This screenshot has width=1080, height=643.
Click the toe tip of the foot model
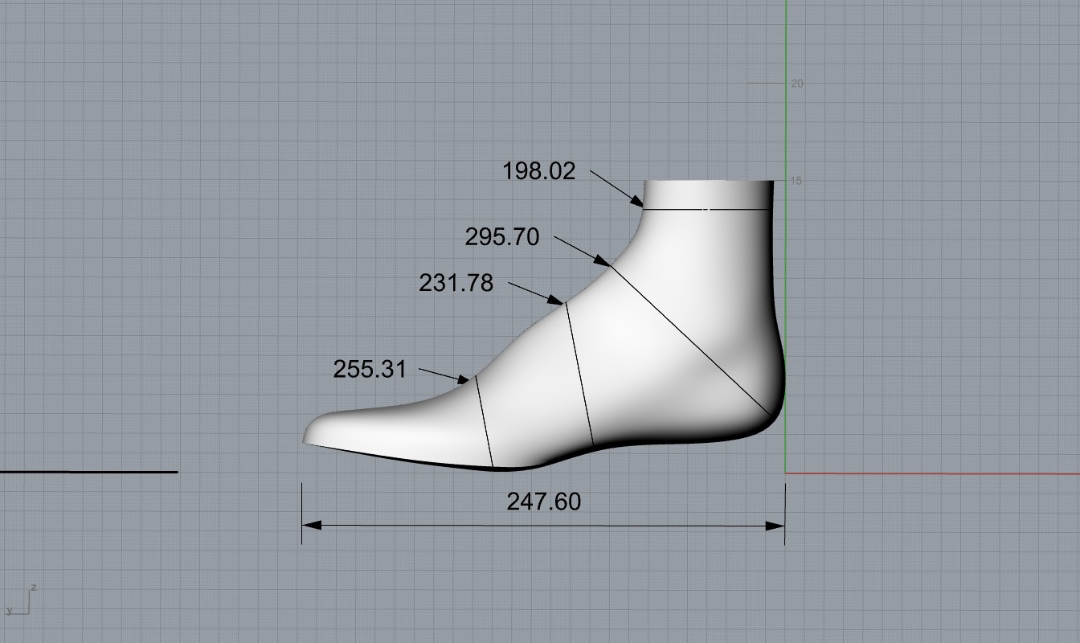306,436
